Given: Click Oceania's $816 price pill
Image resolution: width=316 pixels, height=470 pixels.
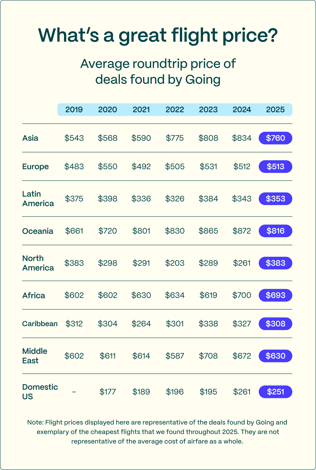Looking at the screenshot, I should [x=275, y=231].
